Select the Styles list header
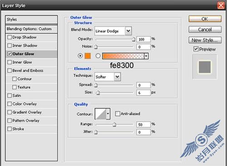The image size is (227, 166). click(x=31, y=20)
